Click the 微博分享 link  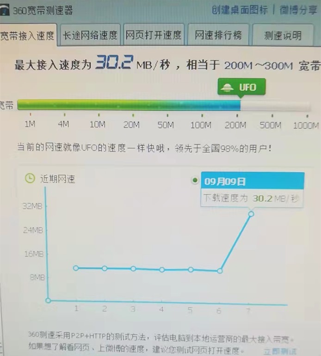298,10
